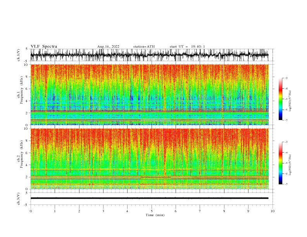
Task: Click the "5" tick on ch.1(V) axis
Action: tap(27, 49)
